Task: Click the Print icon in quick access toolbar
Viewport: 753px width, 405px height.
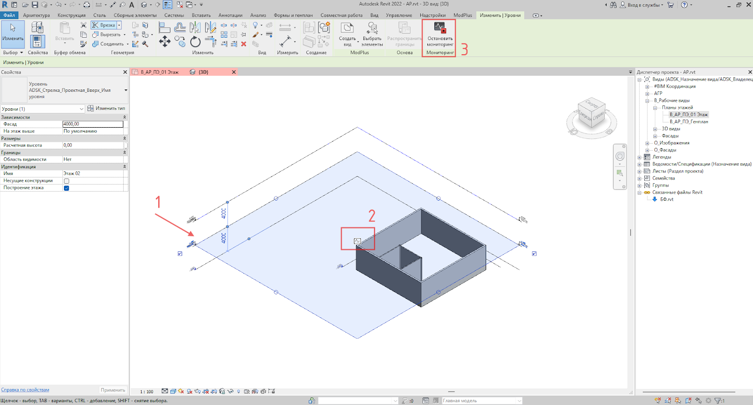Action: (87, 5)
